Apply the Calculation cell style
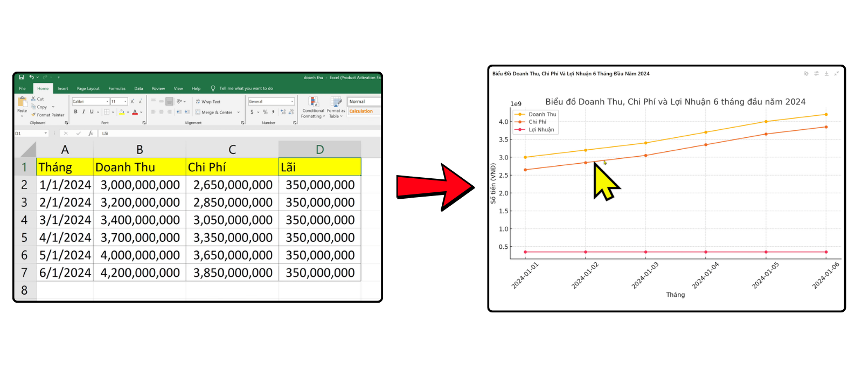Screen dimensions: 862x377 coord(364,111)
